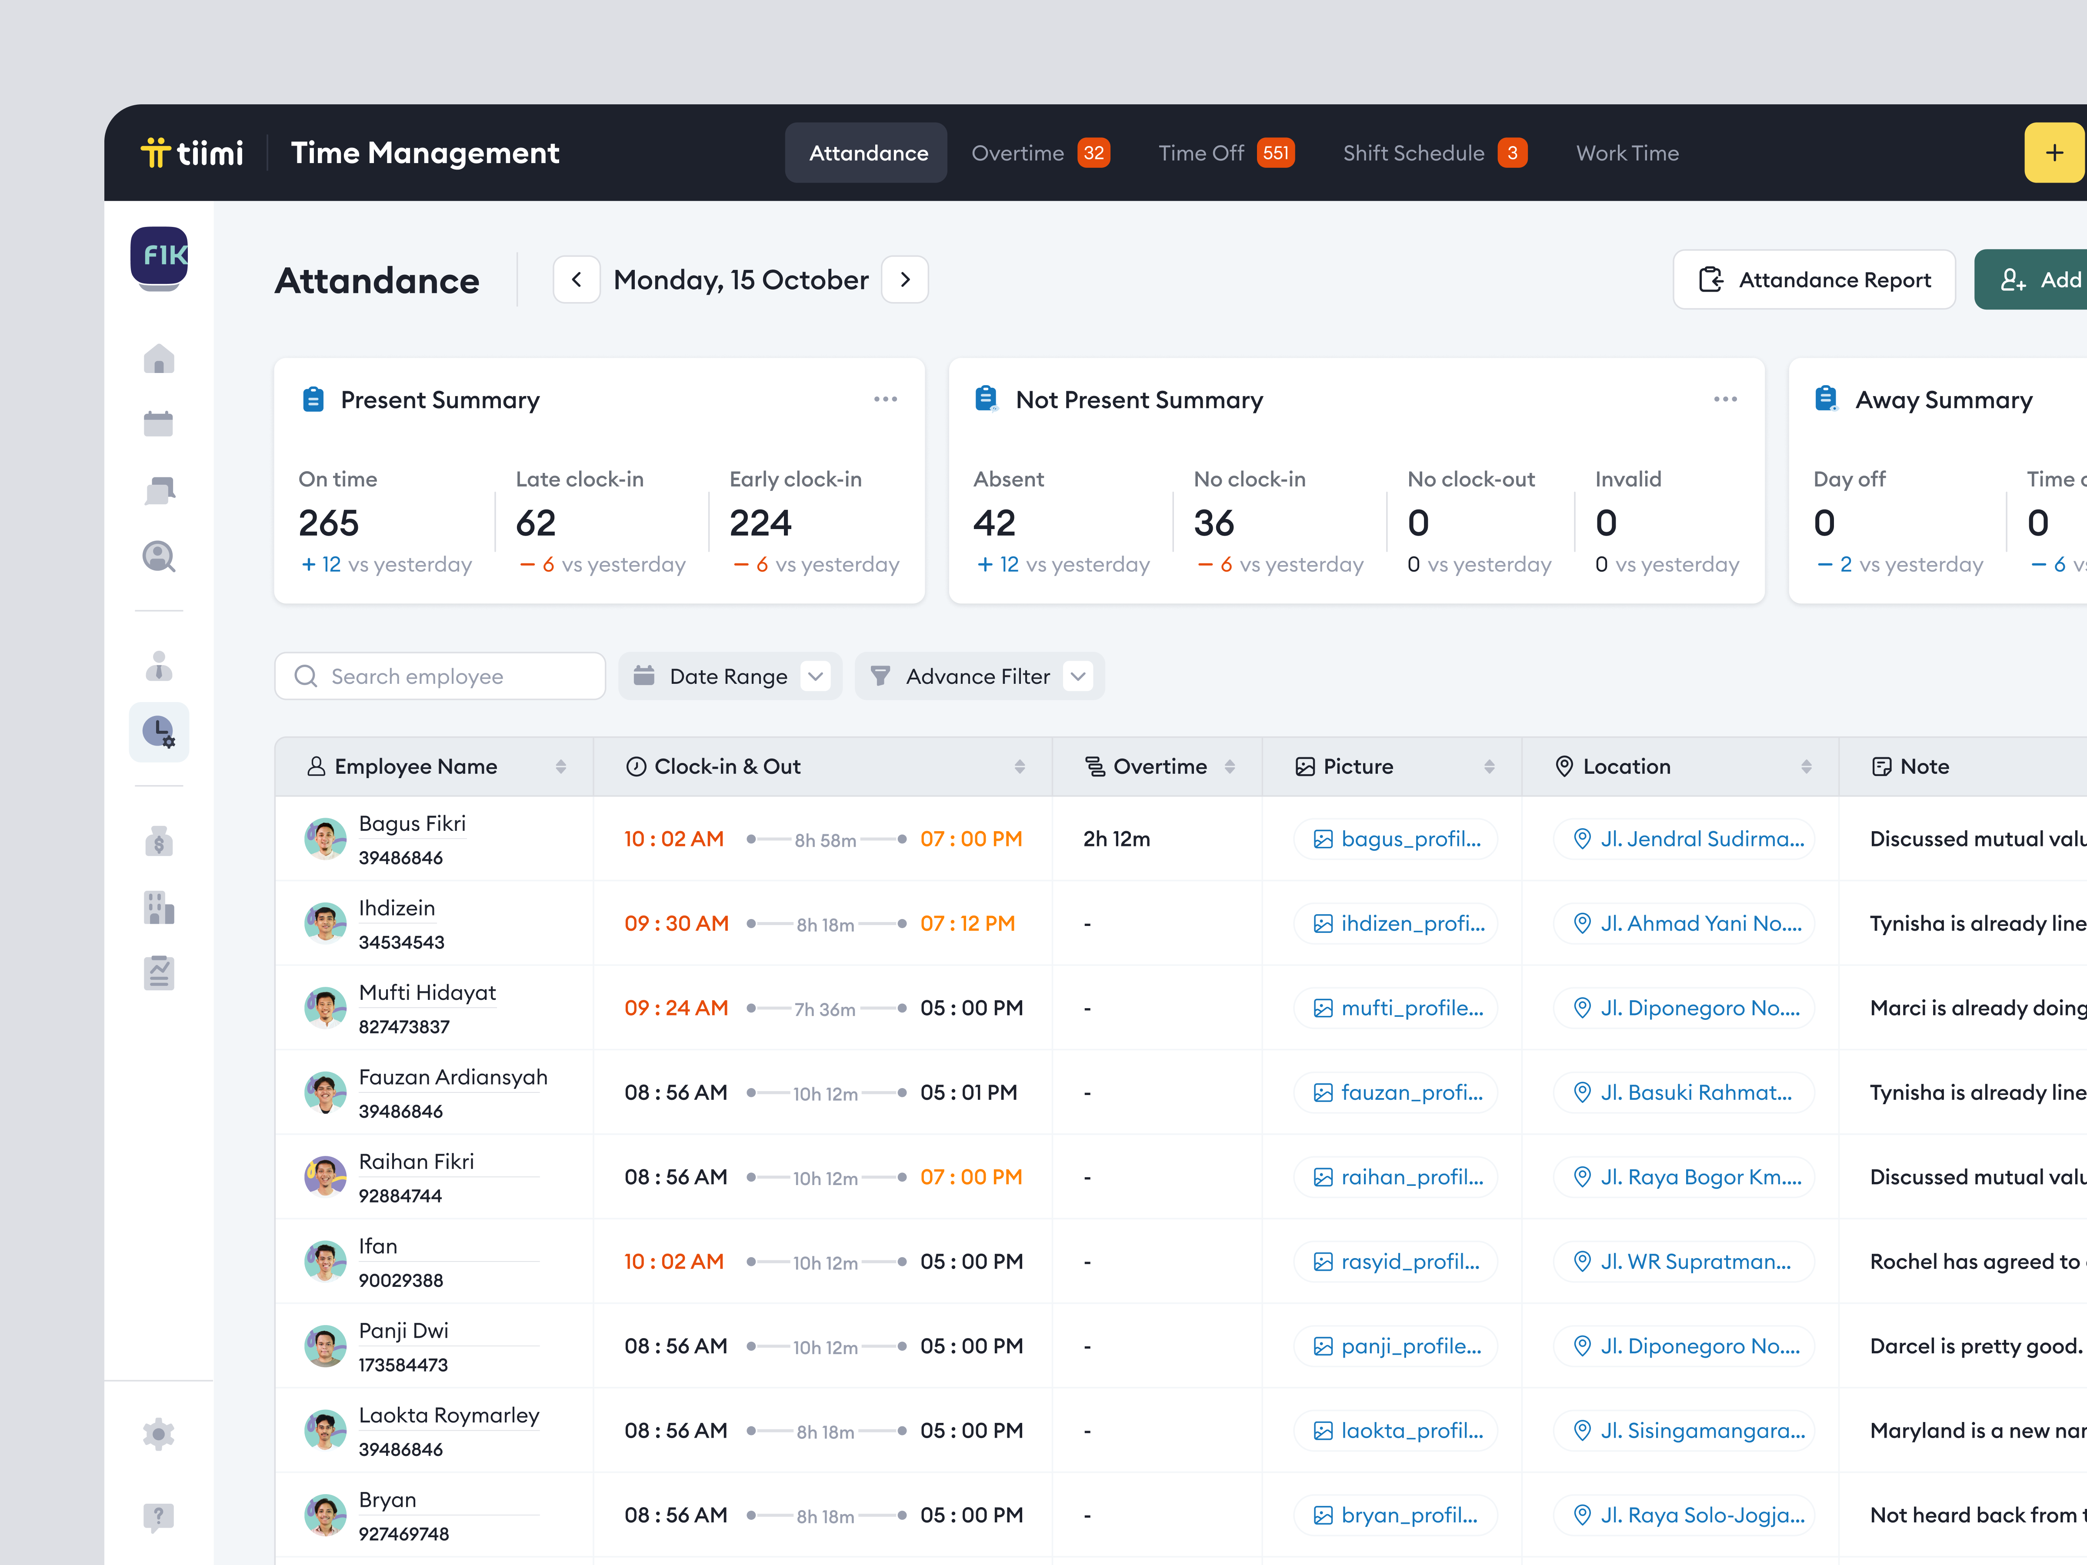Select the Home icon in the sidebar

coord(159,359)
